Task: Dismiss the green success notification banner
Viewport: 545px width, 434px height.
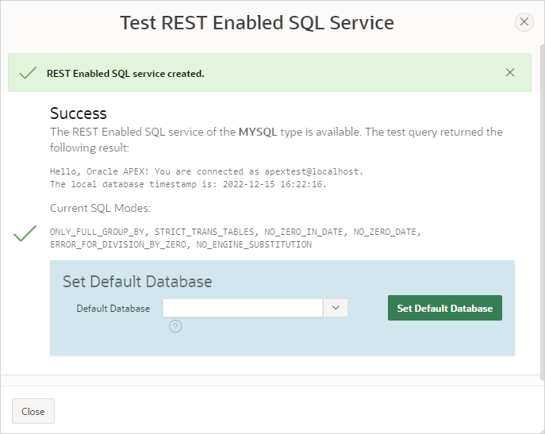Action: [x=510, y=73]
